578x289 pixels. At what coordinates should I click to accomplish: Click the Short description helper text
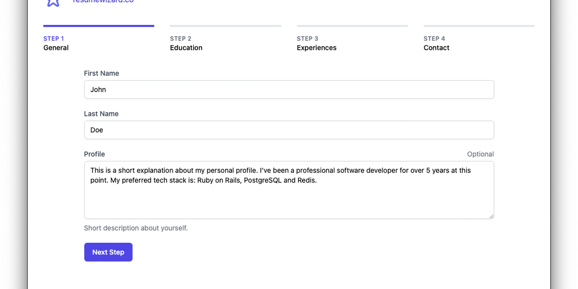[x=135, y=228]
